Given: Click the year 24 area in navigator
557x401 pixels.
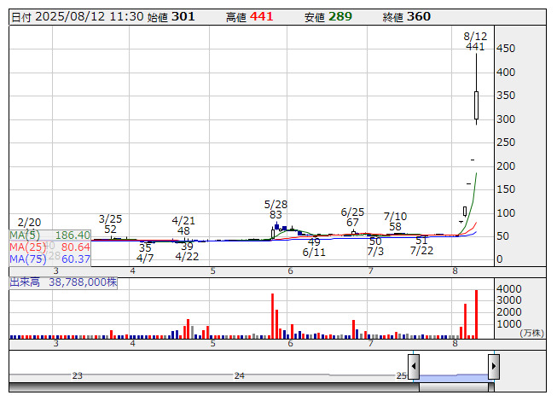Looking at the screenshot, I should (240, 375).
